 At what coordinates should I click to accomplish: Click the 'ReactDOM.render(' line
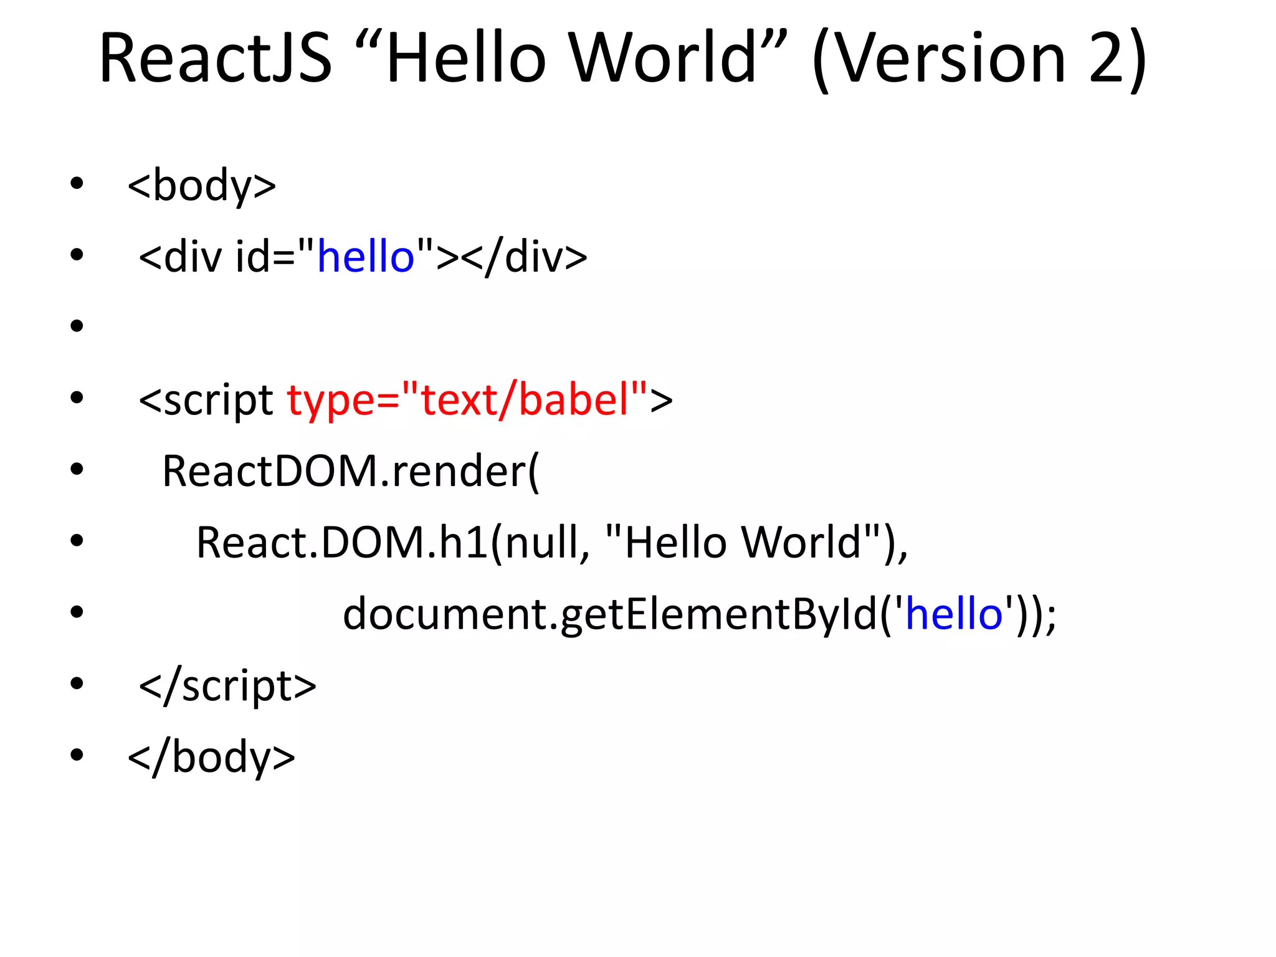click(351, 471)
